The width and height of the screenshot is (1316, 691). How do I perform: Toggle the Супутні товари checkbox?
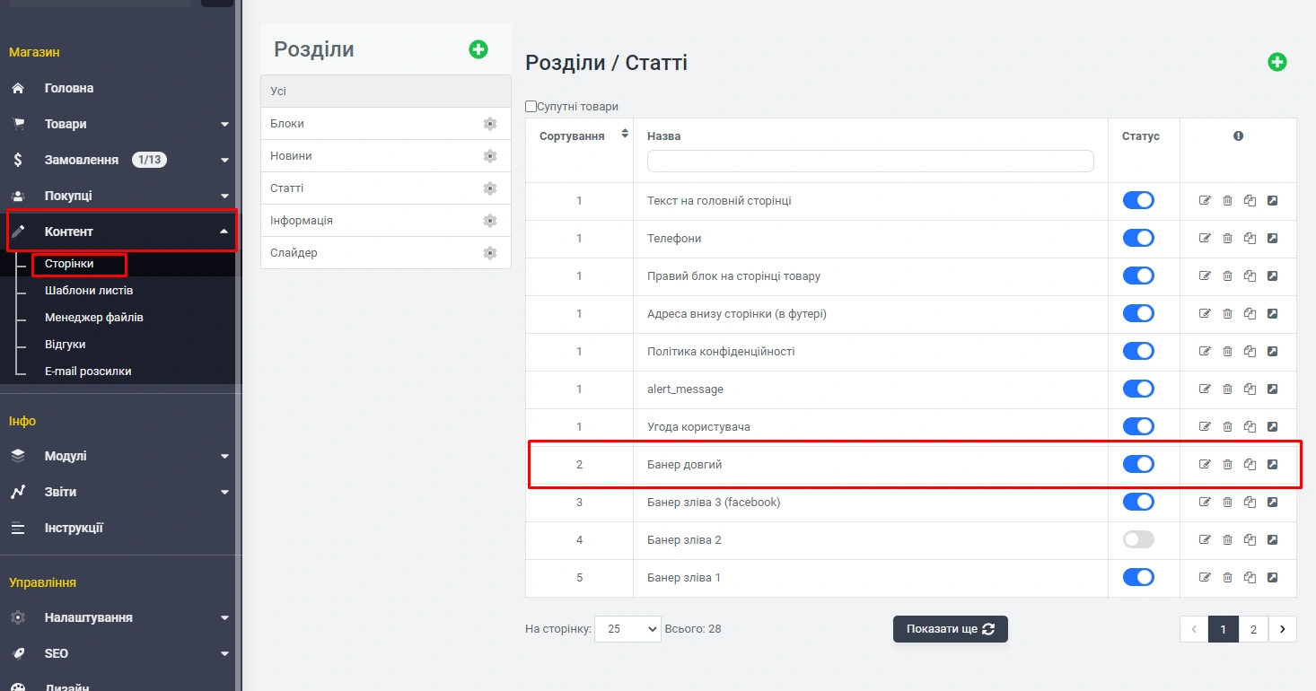(531, 107)
